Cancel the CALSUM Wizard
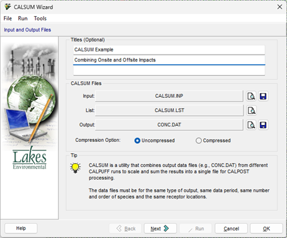This screenshot has height=238, width=287. coord(231,229)
